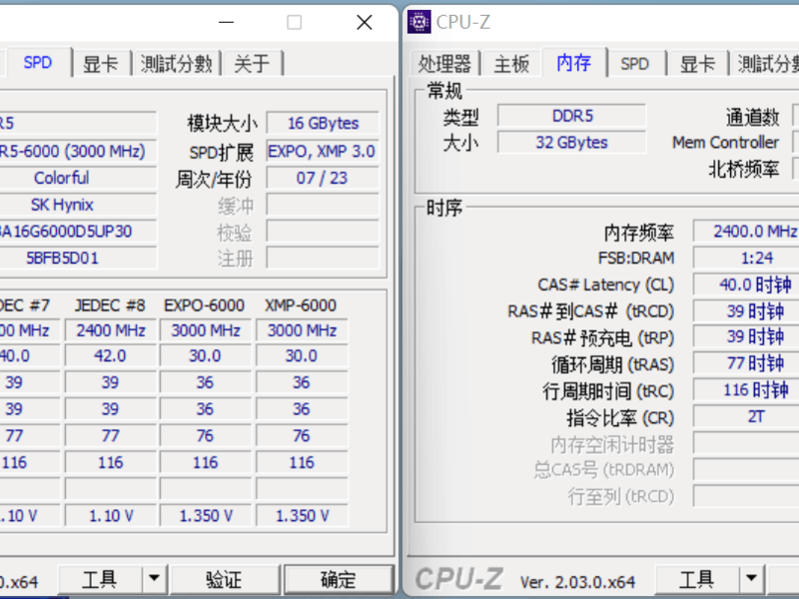Click the 2T command rate value
The height and width of the screenshot is (599, 799).
746,417
